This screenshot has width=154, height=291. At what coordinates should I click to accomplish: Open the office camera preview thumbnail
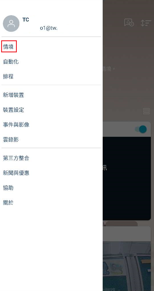127,266
